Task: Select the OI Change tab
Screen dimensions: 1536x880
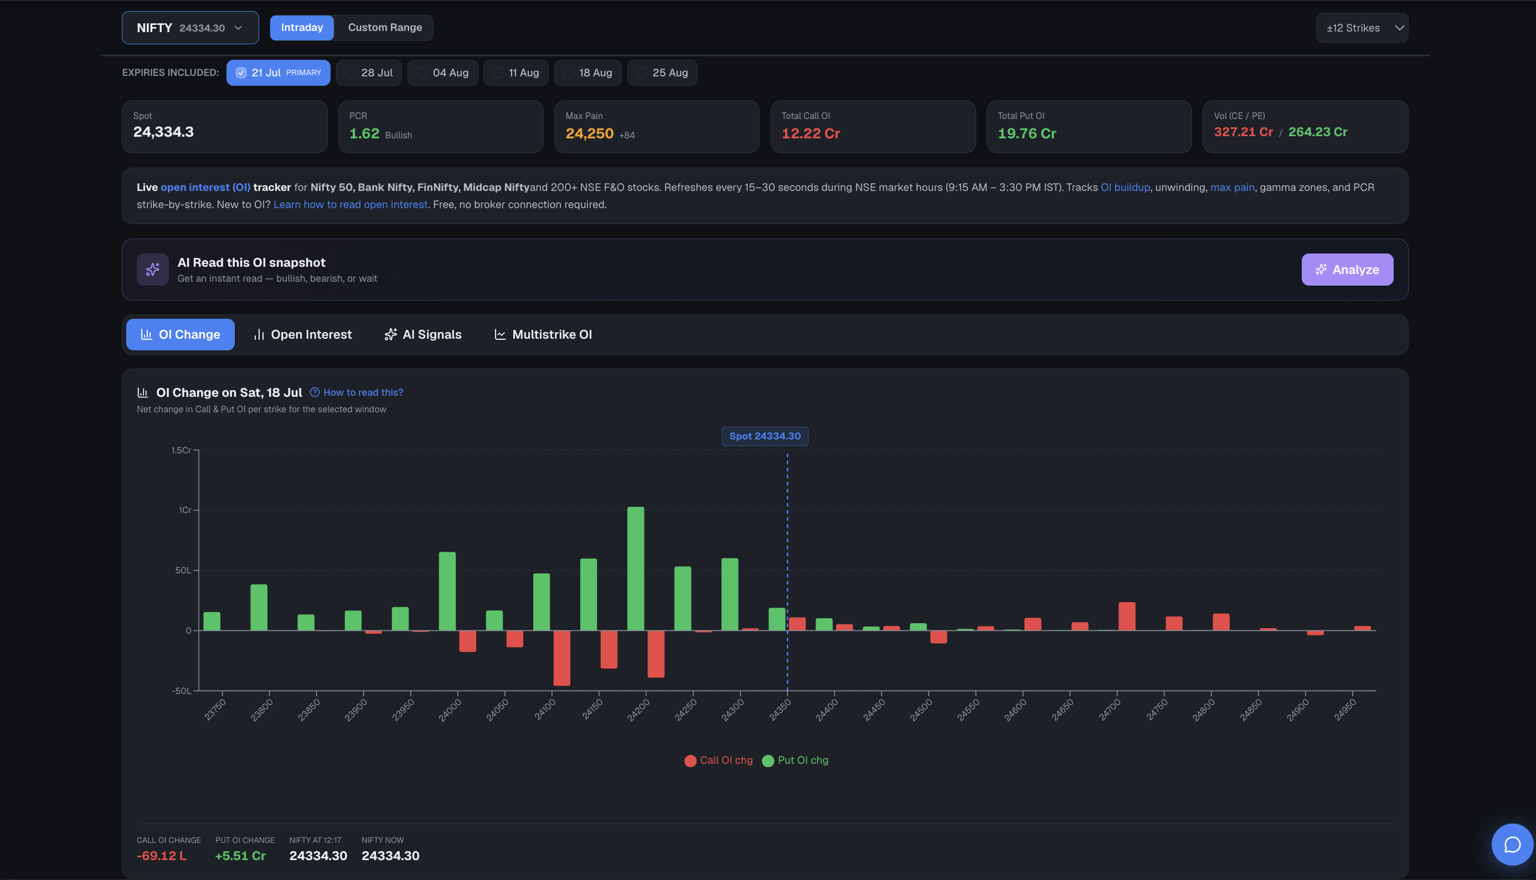Action: pyautogui.click(x=180, y=334)
